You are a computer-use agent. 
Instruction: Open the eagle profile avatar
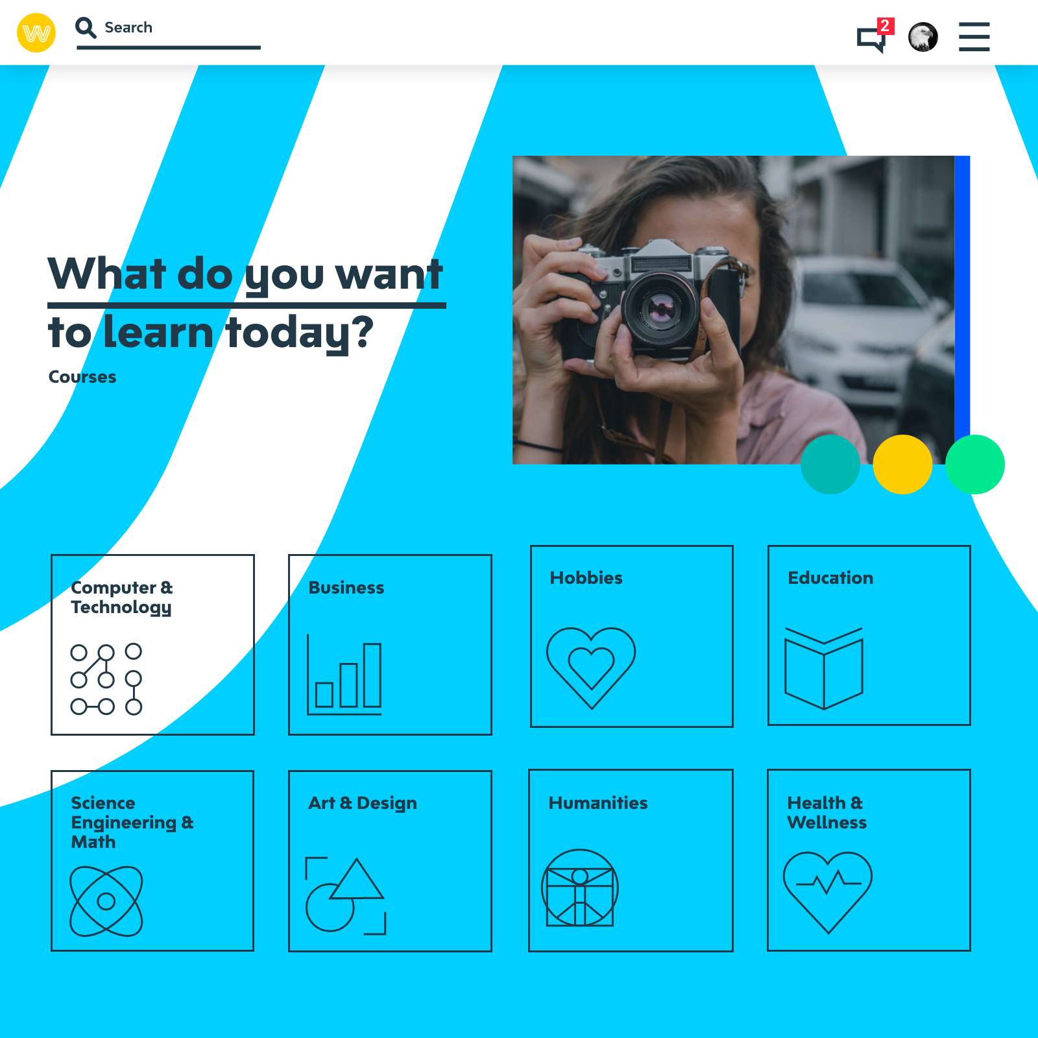click(x=923, y=37)
